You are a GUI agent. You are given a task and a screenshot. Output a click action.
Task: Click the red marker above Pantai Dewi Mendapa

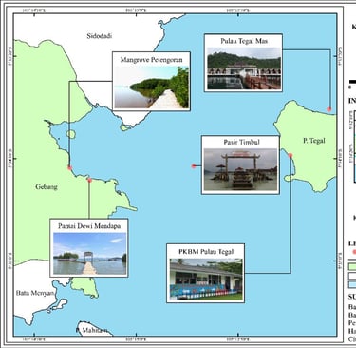point(89,181)
